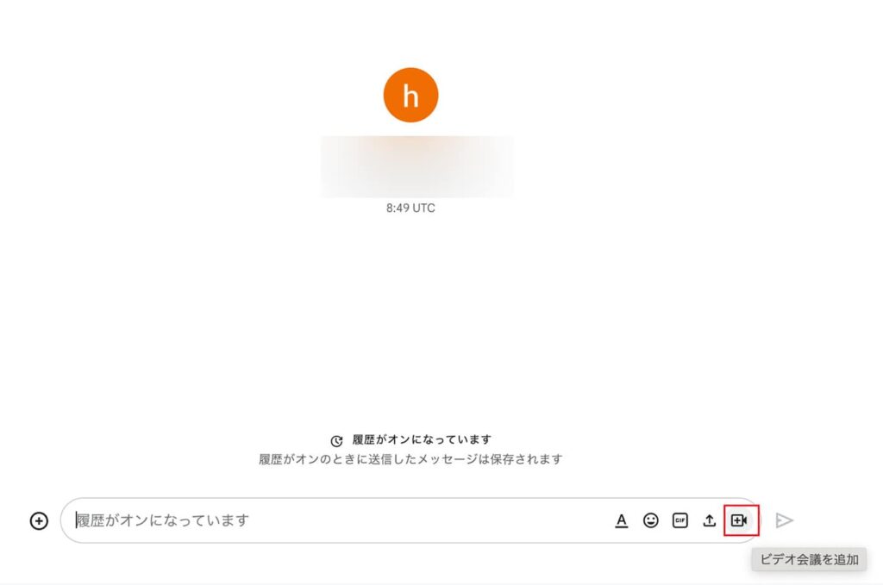The image size is (883, 585).
Task: Click the 履歴がオンのときに送信した description text
Action: [410, 459]
